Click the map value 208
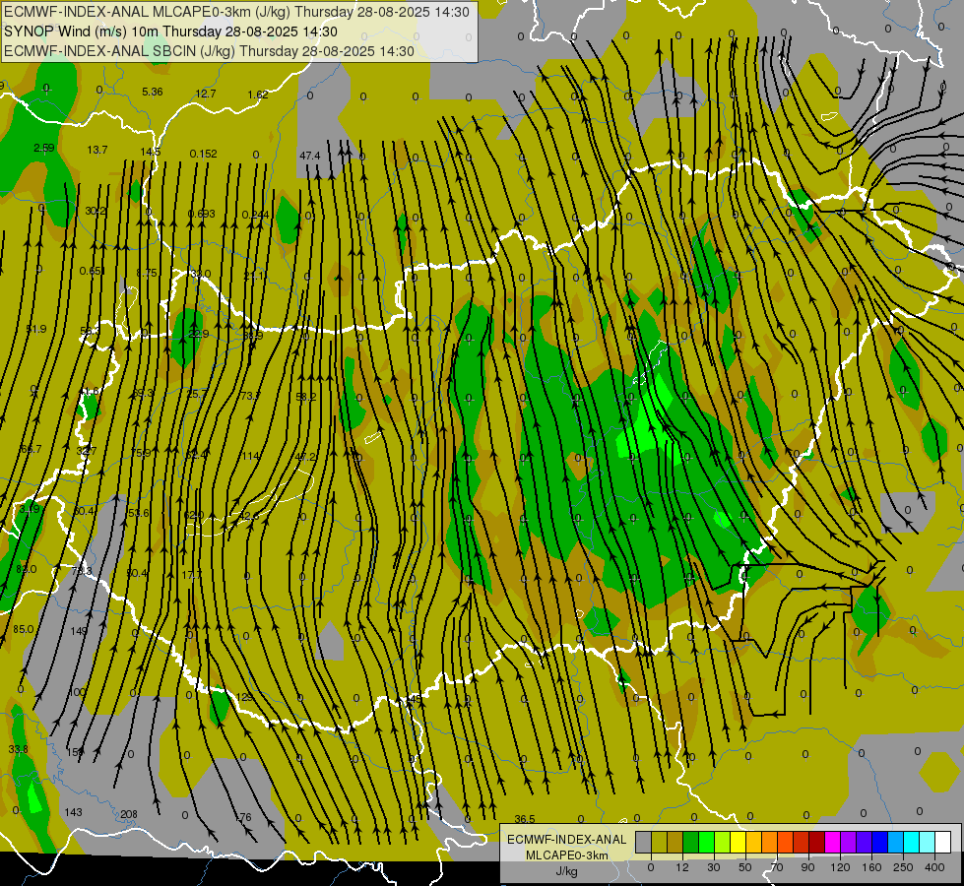The image size is (964, 886). 128,814
